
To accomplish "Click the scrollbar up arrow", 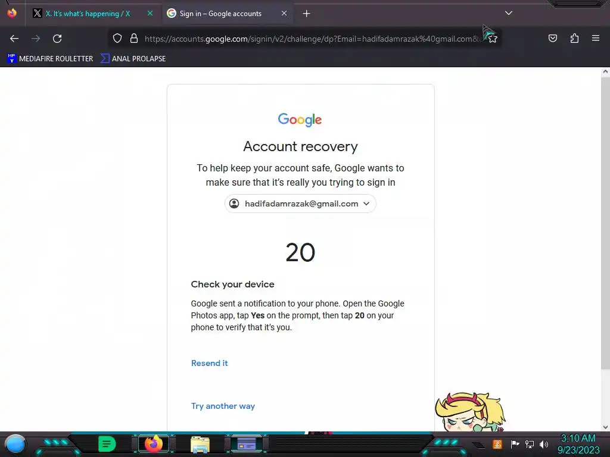I will point(605,71).
